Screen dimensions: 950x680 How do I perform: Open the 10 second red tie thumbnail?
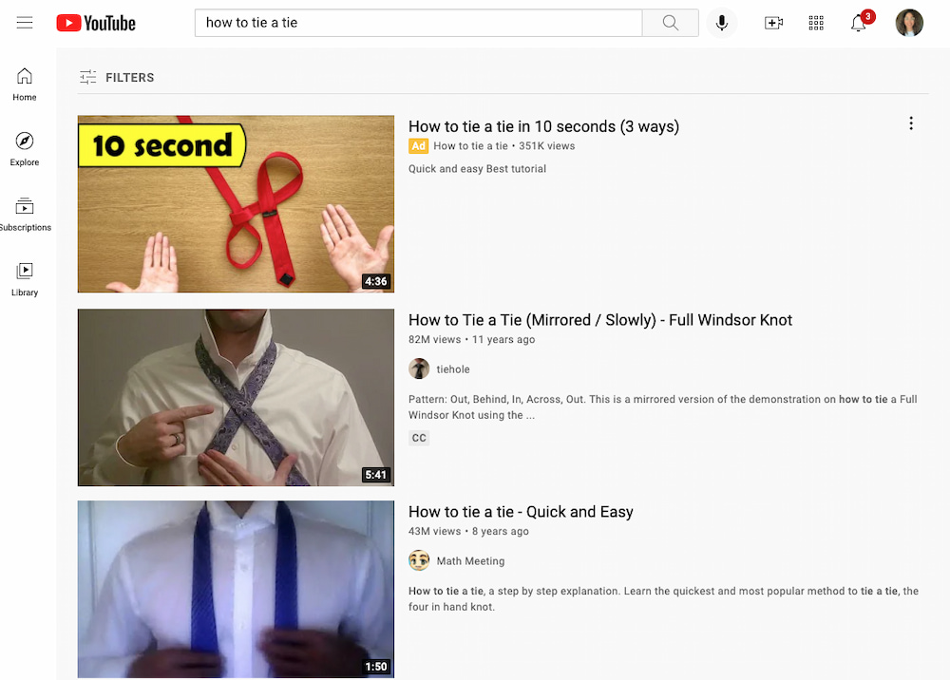click(x=236, y=204)
